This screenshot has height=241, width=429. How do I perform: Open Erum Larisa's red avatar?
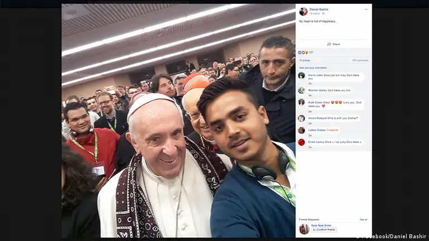click(x=301, y=142)
